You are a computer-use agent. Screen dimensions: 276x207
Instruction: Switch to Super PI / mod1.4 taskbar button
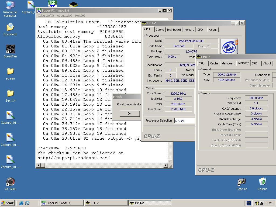[x=61, y=203]
